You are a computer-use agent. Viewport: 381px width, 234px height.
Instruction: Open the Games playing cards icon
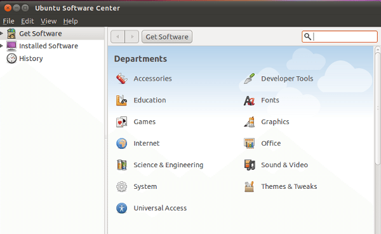click(121, 122)
